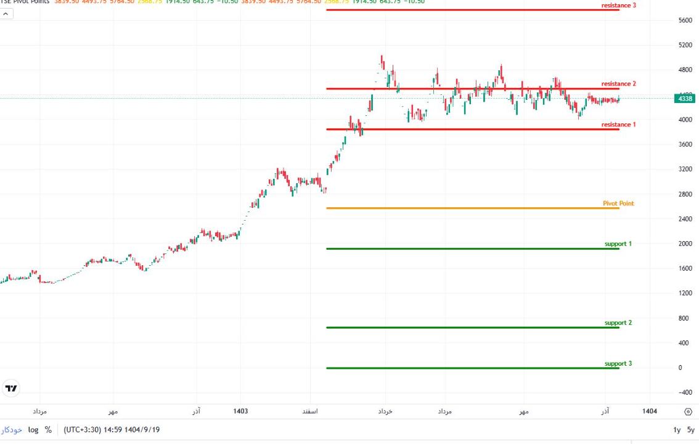The height and width of the screenshot is (444, 699).
Task: Select the support 2 line label
Action: point(618,323)
